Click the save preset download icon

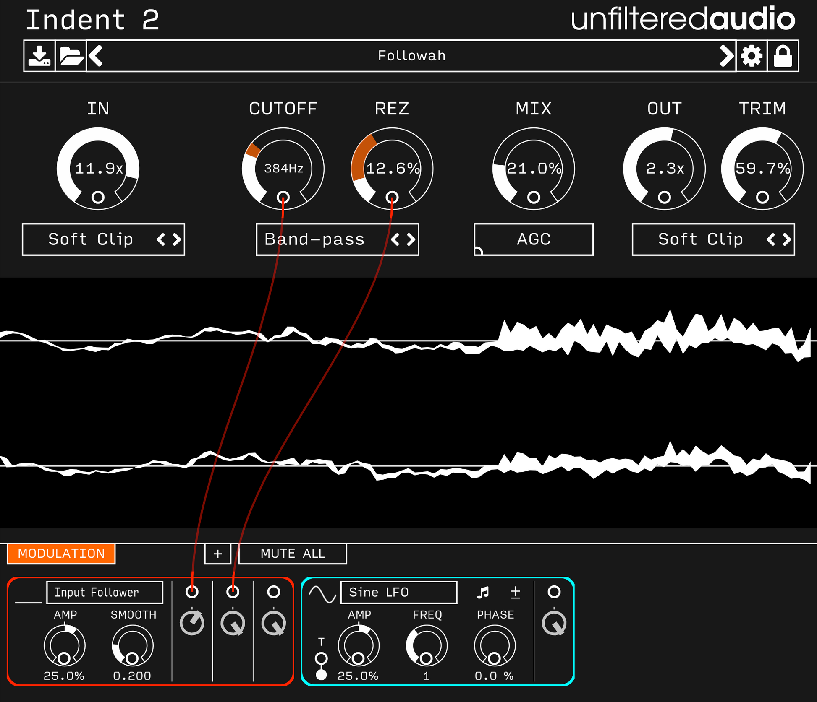click(39, 56)
